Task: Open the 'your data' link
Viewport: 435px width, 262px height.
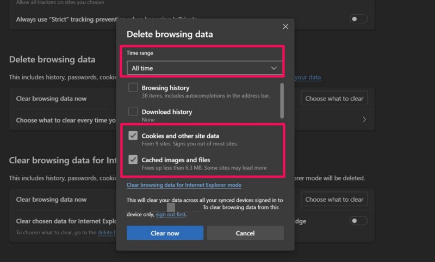Action: click(x=307, y=78)
